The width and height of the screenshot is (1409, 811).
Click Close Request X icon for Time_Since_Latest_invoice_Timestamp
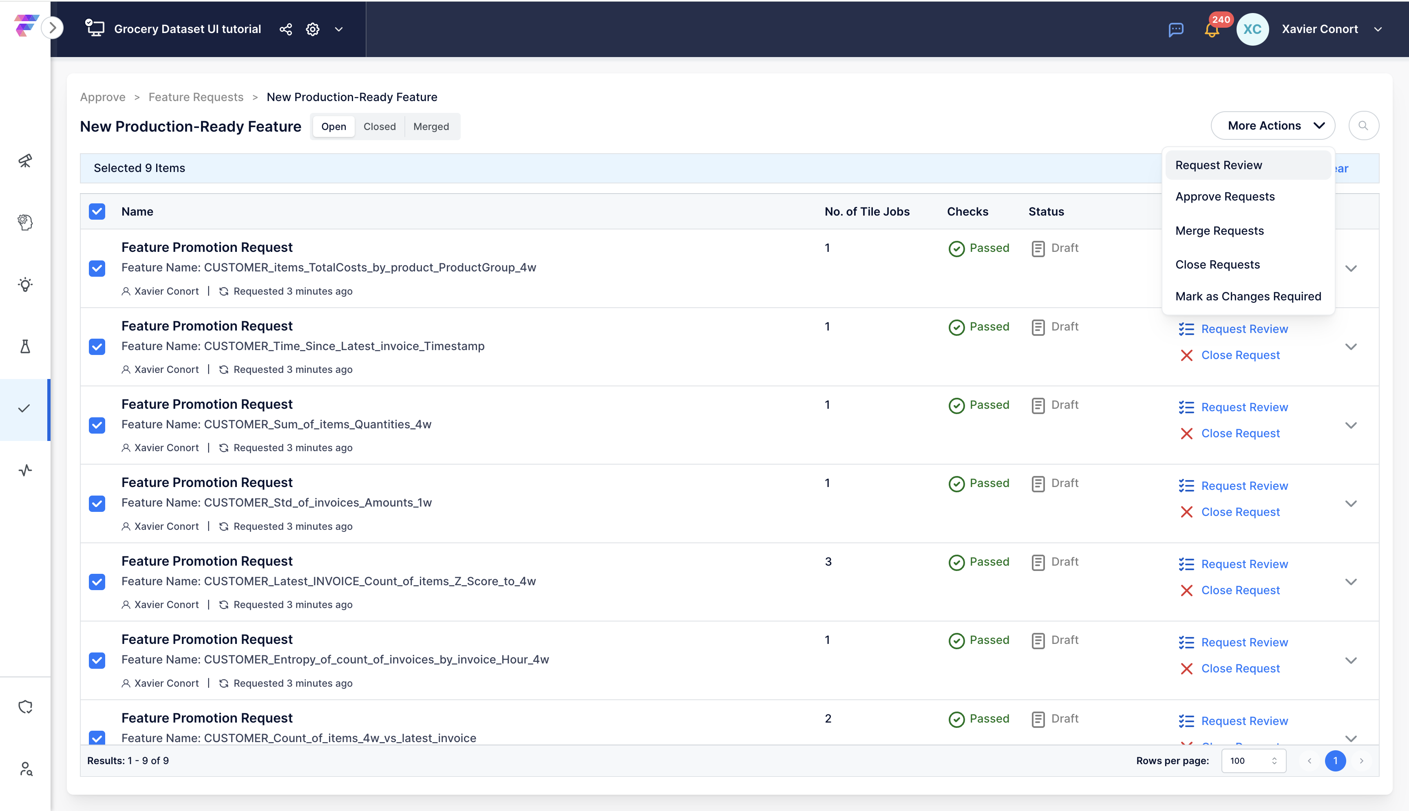tap(1186, 355)
